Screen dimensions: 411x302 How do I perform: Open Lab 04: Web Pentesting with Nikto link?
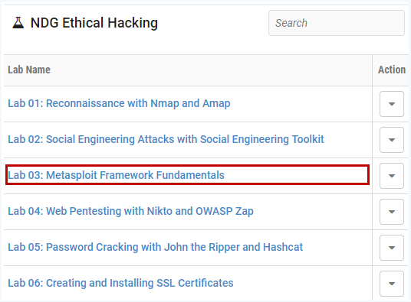click(130, 211)
